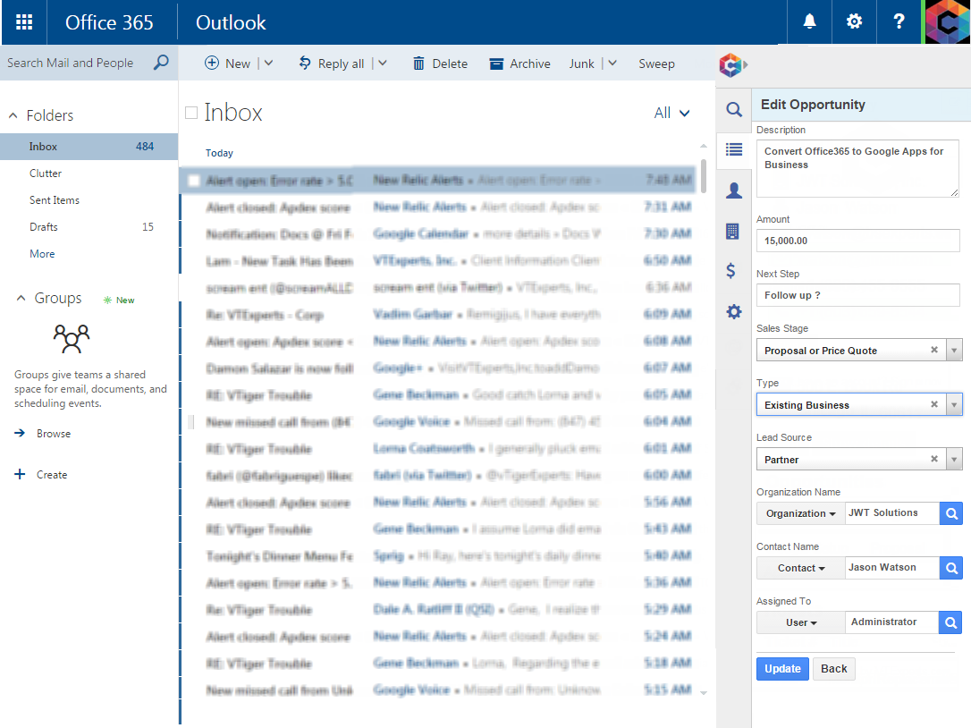
Task: Open the sidebar organizations building icon
Action: (x=732, y=231)
